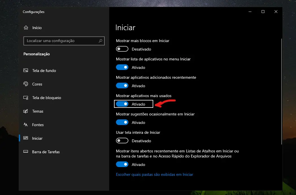Turn off the app list toggle
The width and height of the screenshot is (296, 195).
tap(122, 67)
